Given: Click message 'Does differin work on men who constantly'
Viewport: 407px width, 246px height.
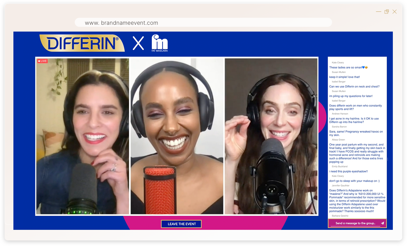Looking at the screenshot, I should point(355,107).
